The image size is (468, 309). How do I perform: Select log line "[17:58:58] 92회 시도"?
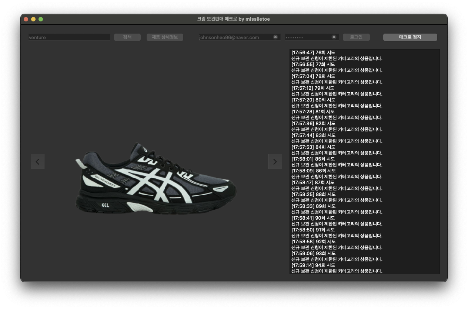click(313, 241)
